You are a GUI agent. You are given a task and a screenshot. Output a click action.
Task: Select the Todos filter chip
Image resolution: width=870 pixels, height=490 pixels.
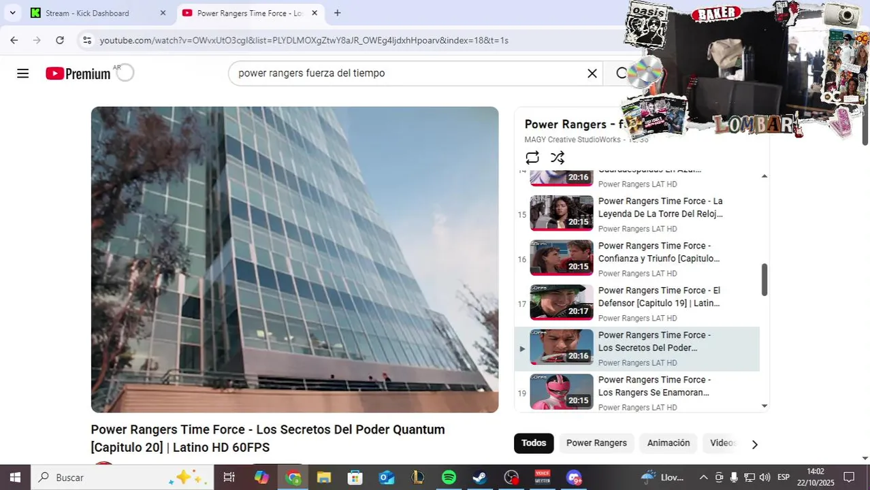[534, 443]
